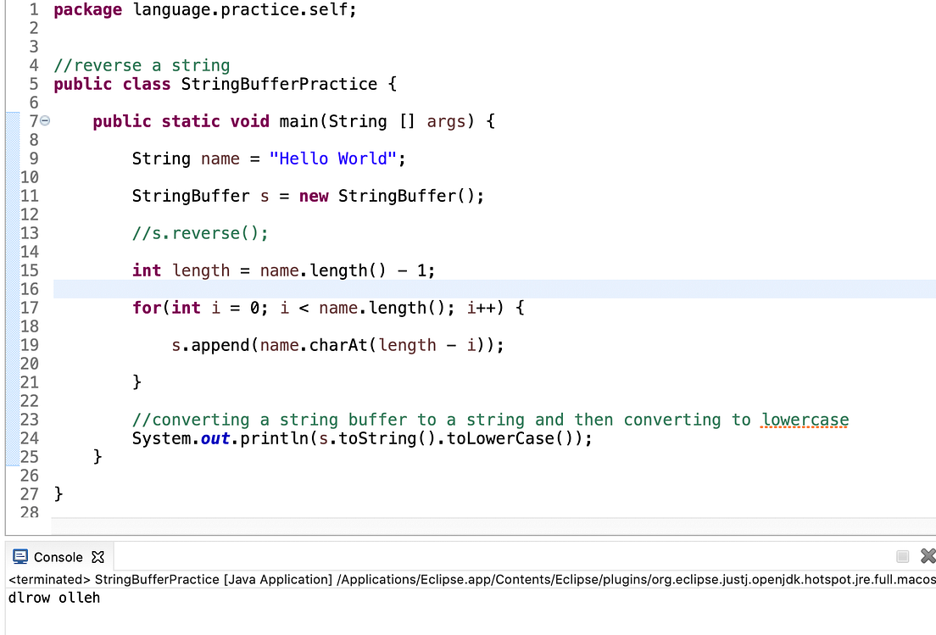The height and width of the screenshot is (635, 936).
Task: Click 'toLowerCase()' call on line 24
Action: pyautogui.click(x=514, y=438)
